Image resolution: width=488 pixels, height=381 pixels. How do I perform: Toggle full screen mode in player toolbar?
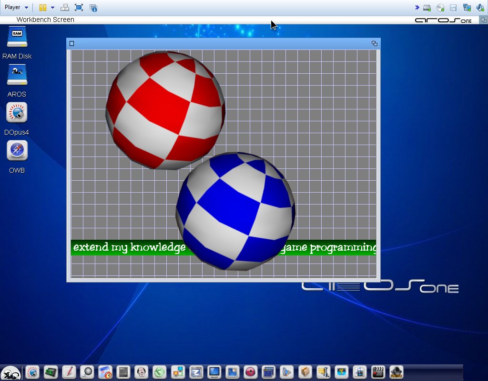[79, 8]
